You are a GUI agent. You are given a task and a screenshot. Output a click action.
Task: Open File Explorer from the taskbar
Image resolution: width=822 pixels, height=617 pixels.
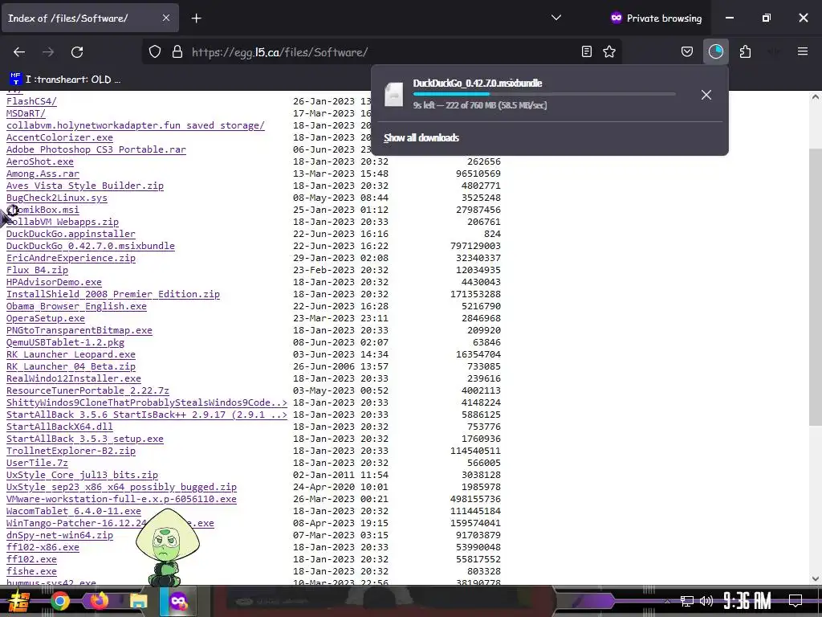click(x=138, y=601)
